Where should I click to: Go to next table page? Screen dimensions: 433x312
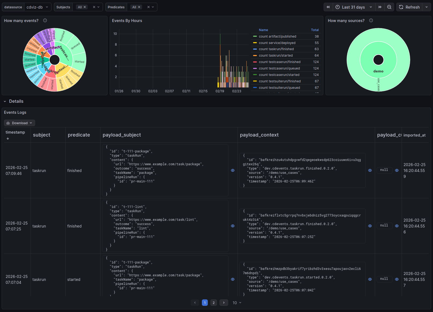(x=224, y=303)
